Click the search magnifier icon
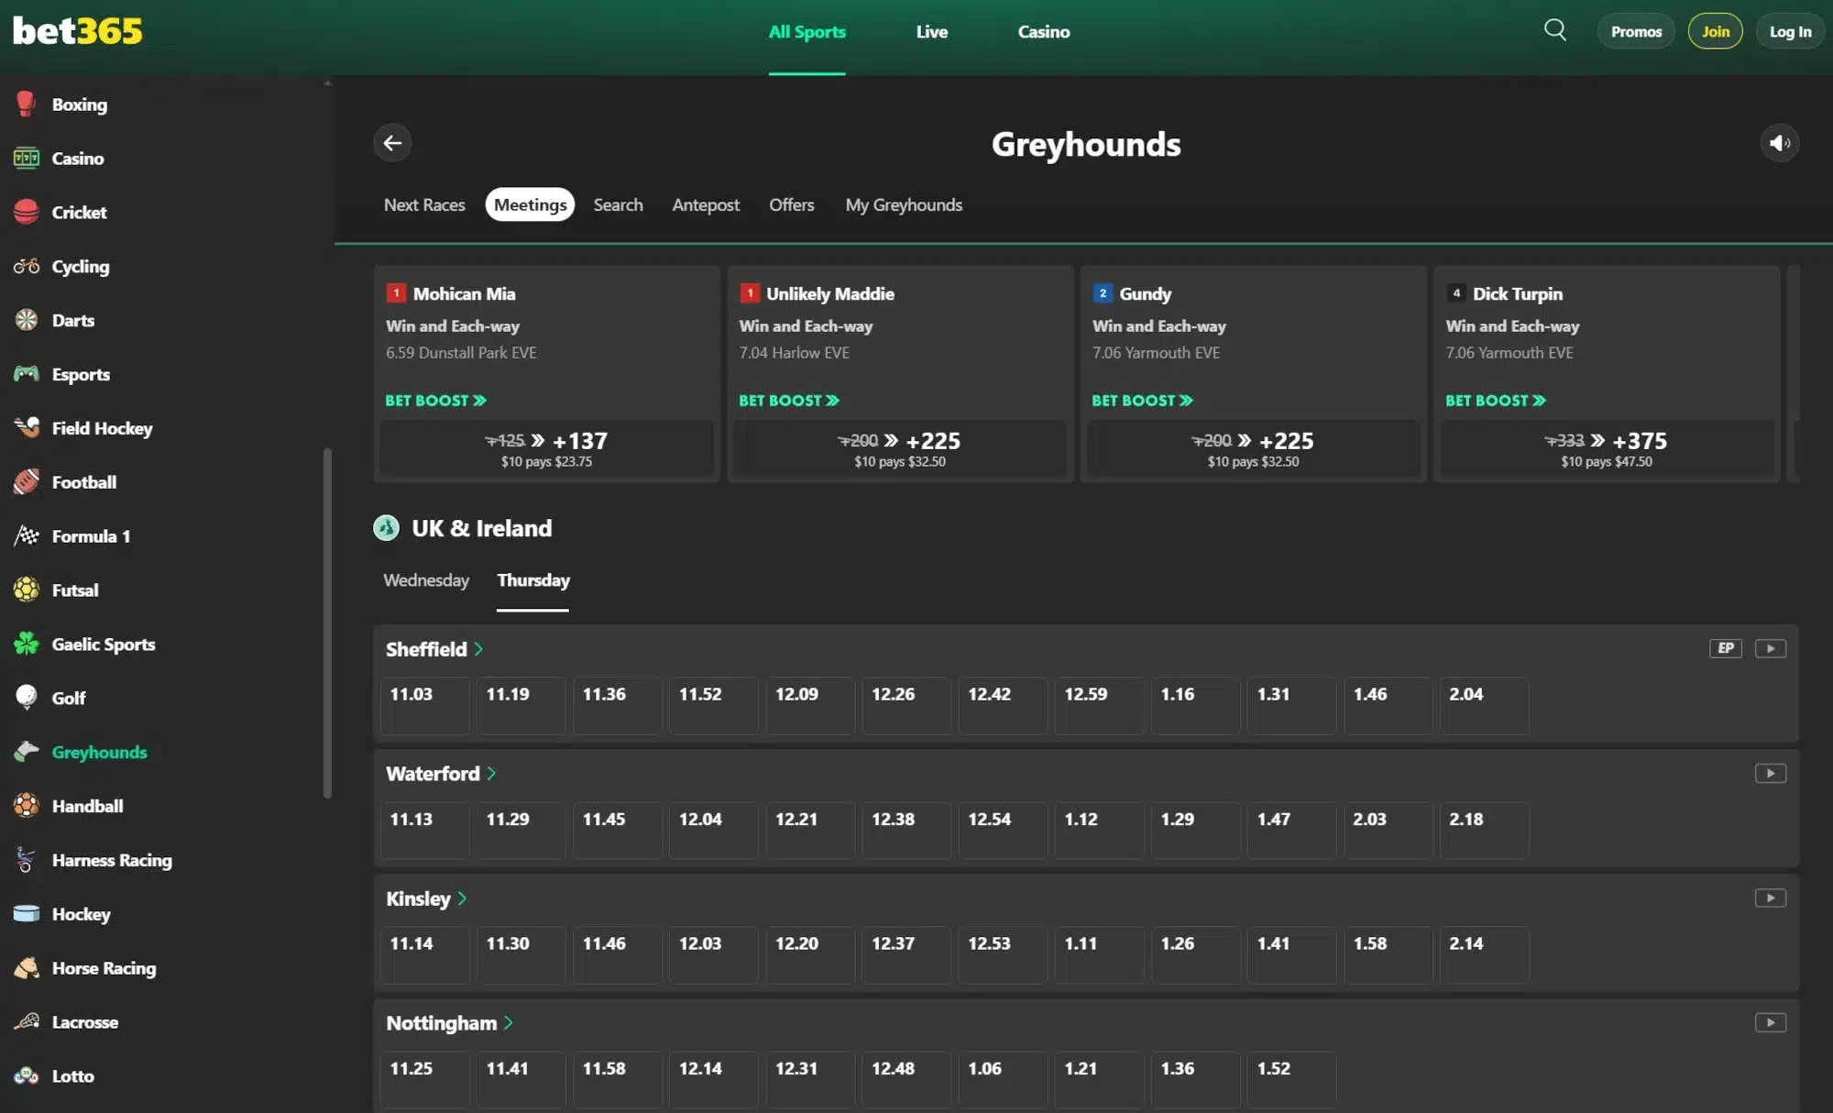 (1554, 30)
